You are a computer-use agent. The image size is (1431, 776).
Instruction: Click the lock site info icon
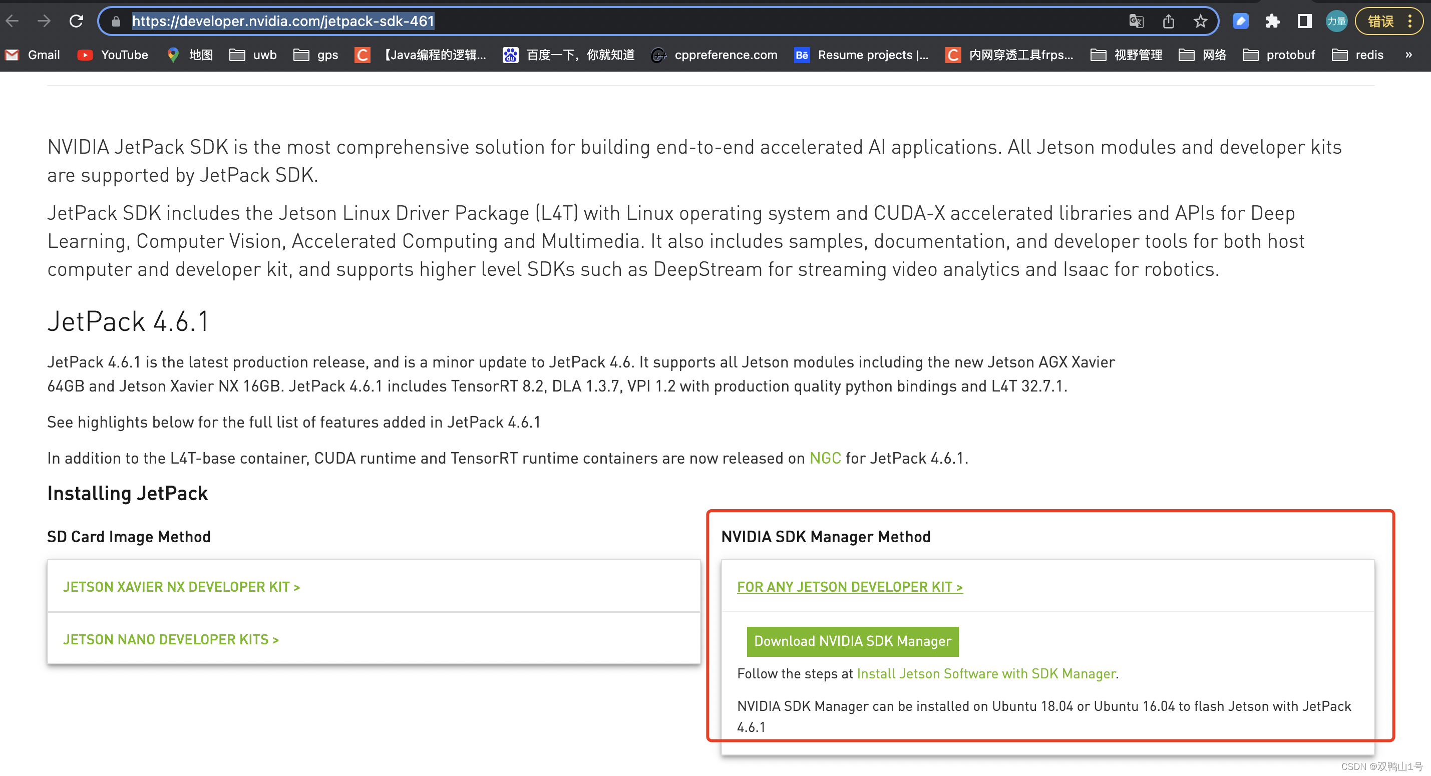[x=116, y=21]
